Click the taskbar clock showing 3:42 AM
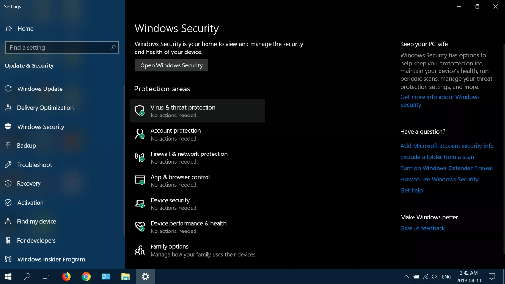The width and height of the screenshot is (505, 284). point(468,277)
